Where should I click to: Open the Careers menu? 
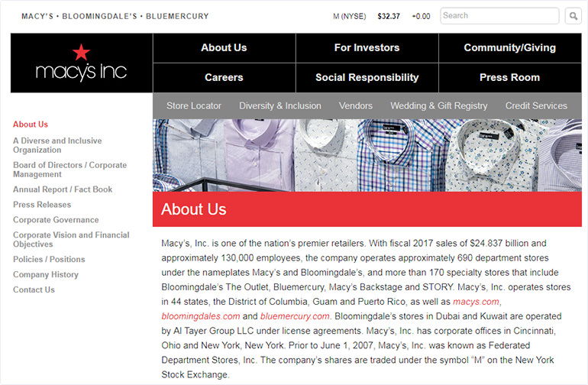tap(224, 78)
